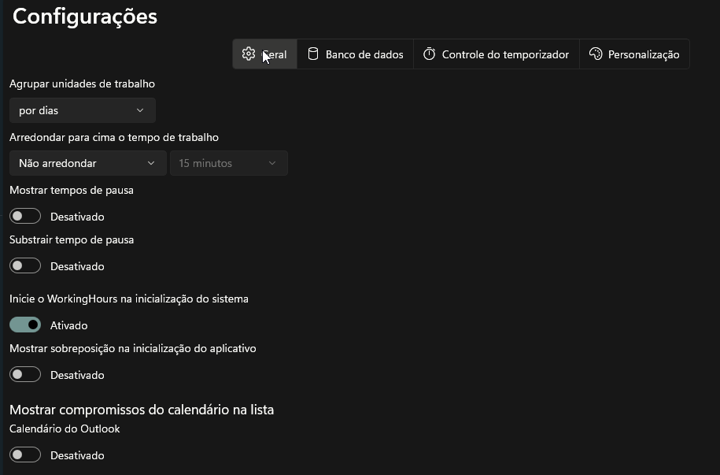Click the chevron arrow on 'por dias' box
Viewport: 720px width, 475px height.
click(x=140, y=110)
